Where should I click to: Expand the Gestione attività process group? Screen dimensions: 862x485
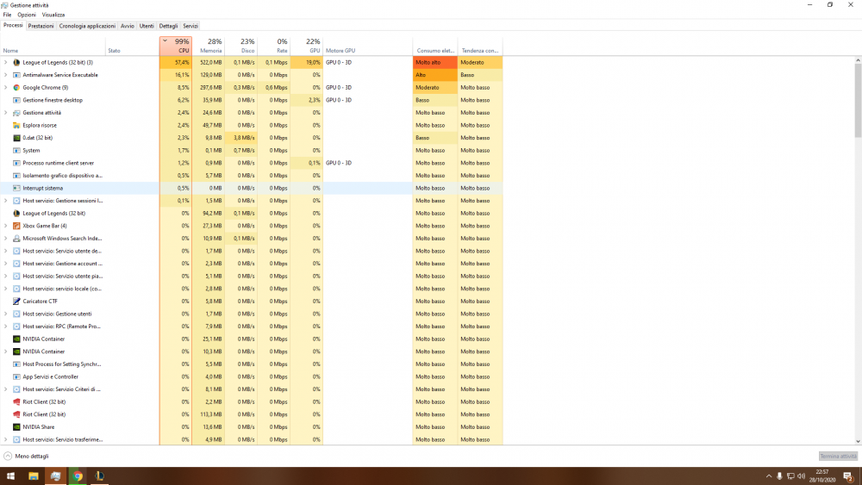click(5, 113)
